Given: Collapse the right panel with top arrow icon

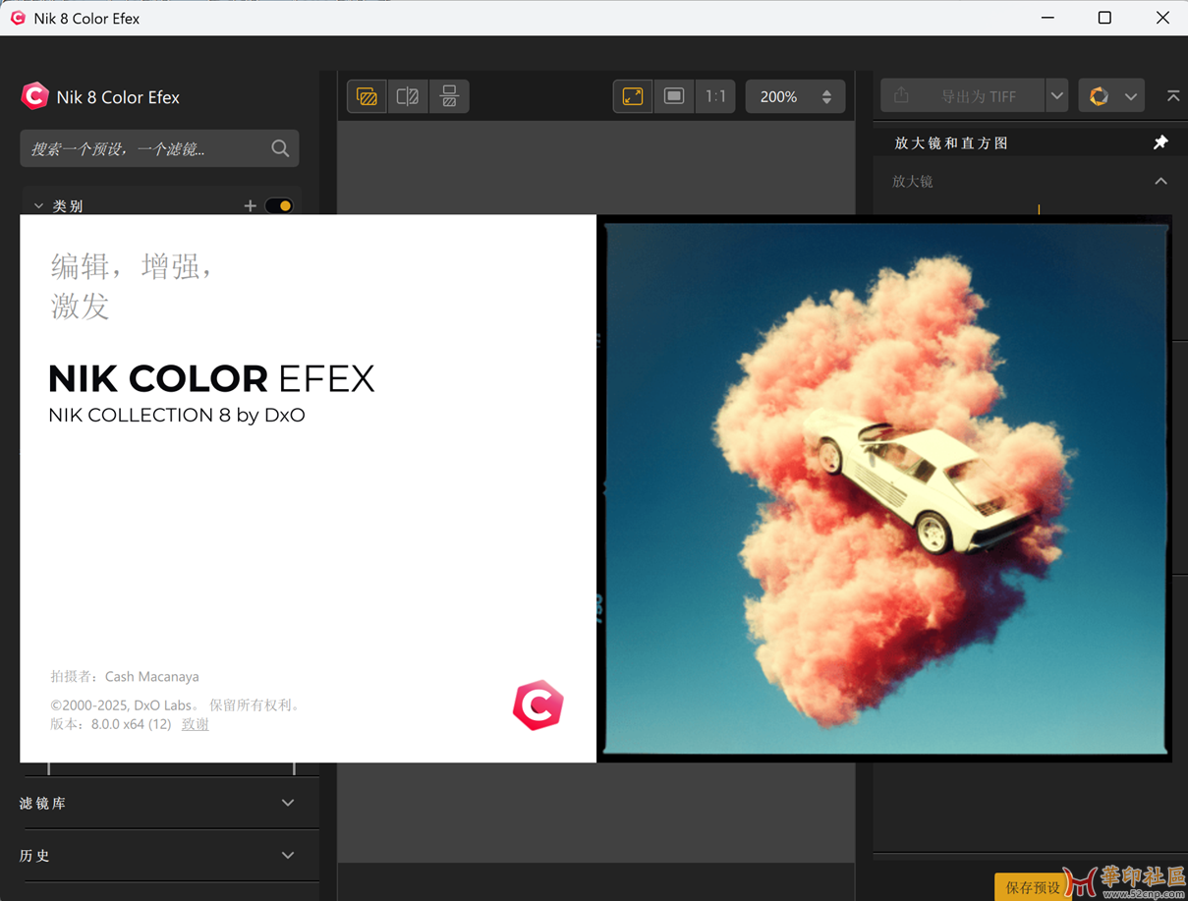Looking at the screenshot, I should [1173, 96].
